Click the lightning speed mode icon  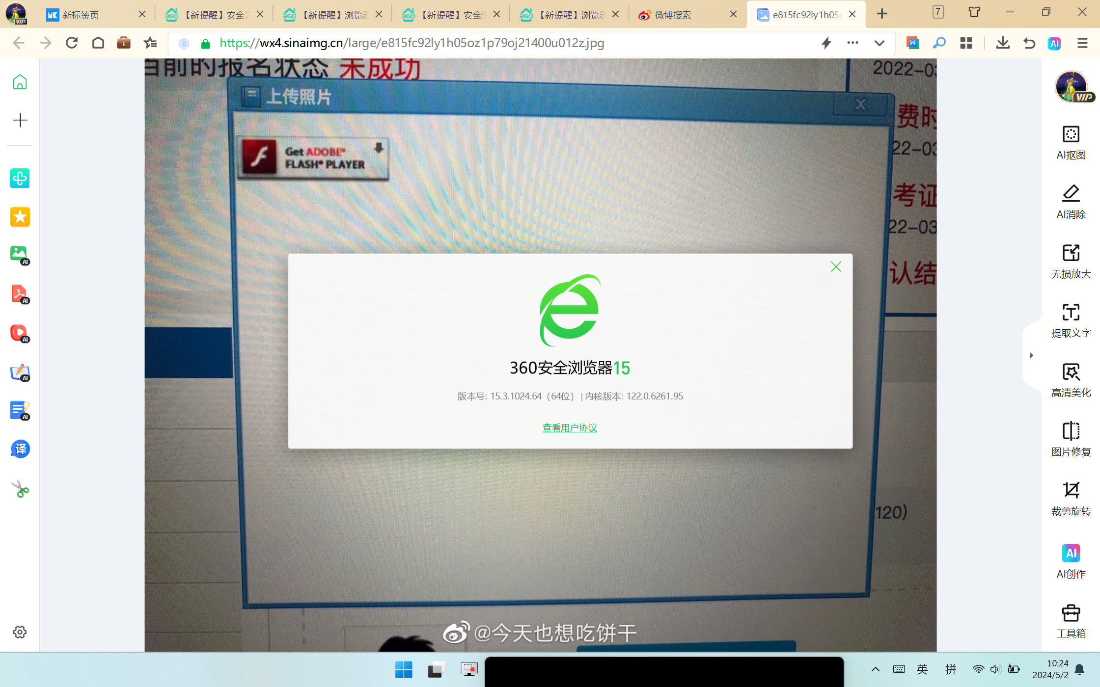[x=826, y=43]
